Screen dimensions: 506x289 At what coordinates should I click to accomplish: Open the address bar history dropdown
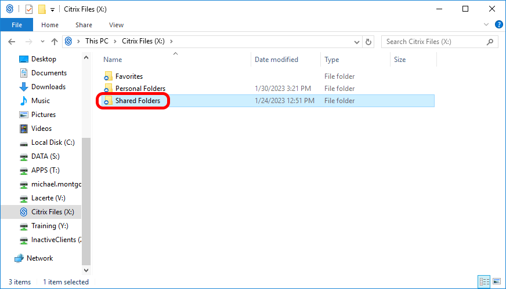pos(357,42)
